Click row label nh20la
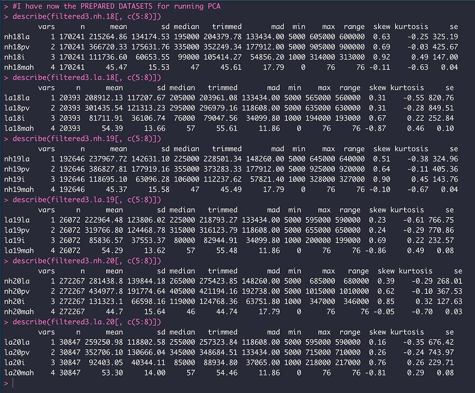The image size is (475, 393). point(17,281)
